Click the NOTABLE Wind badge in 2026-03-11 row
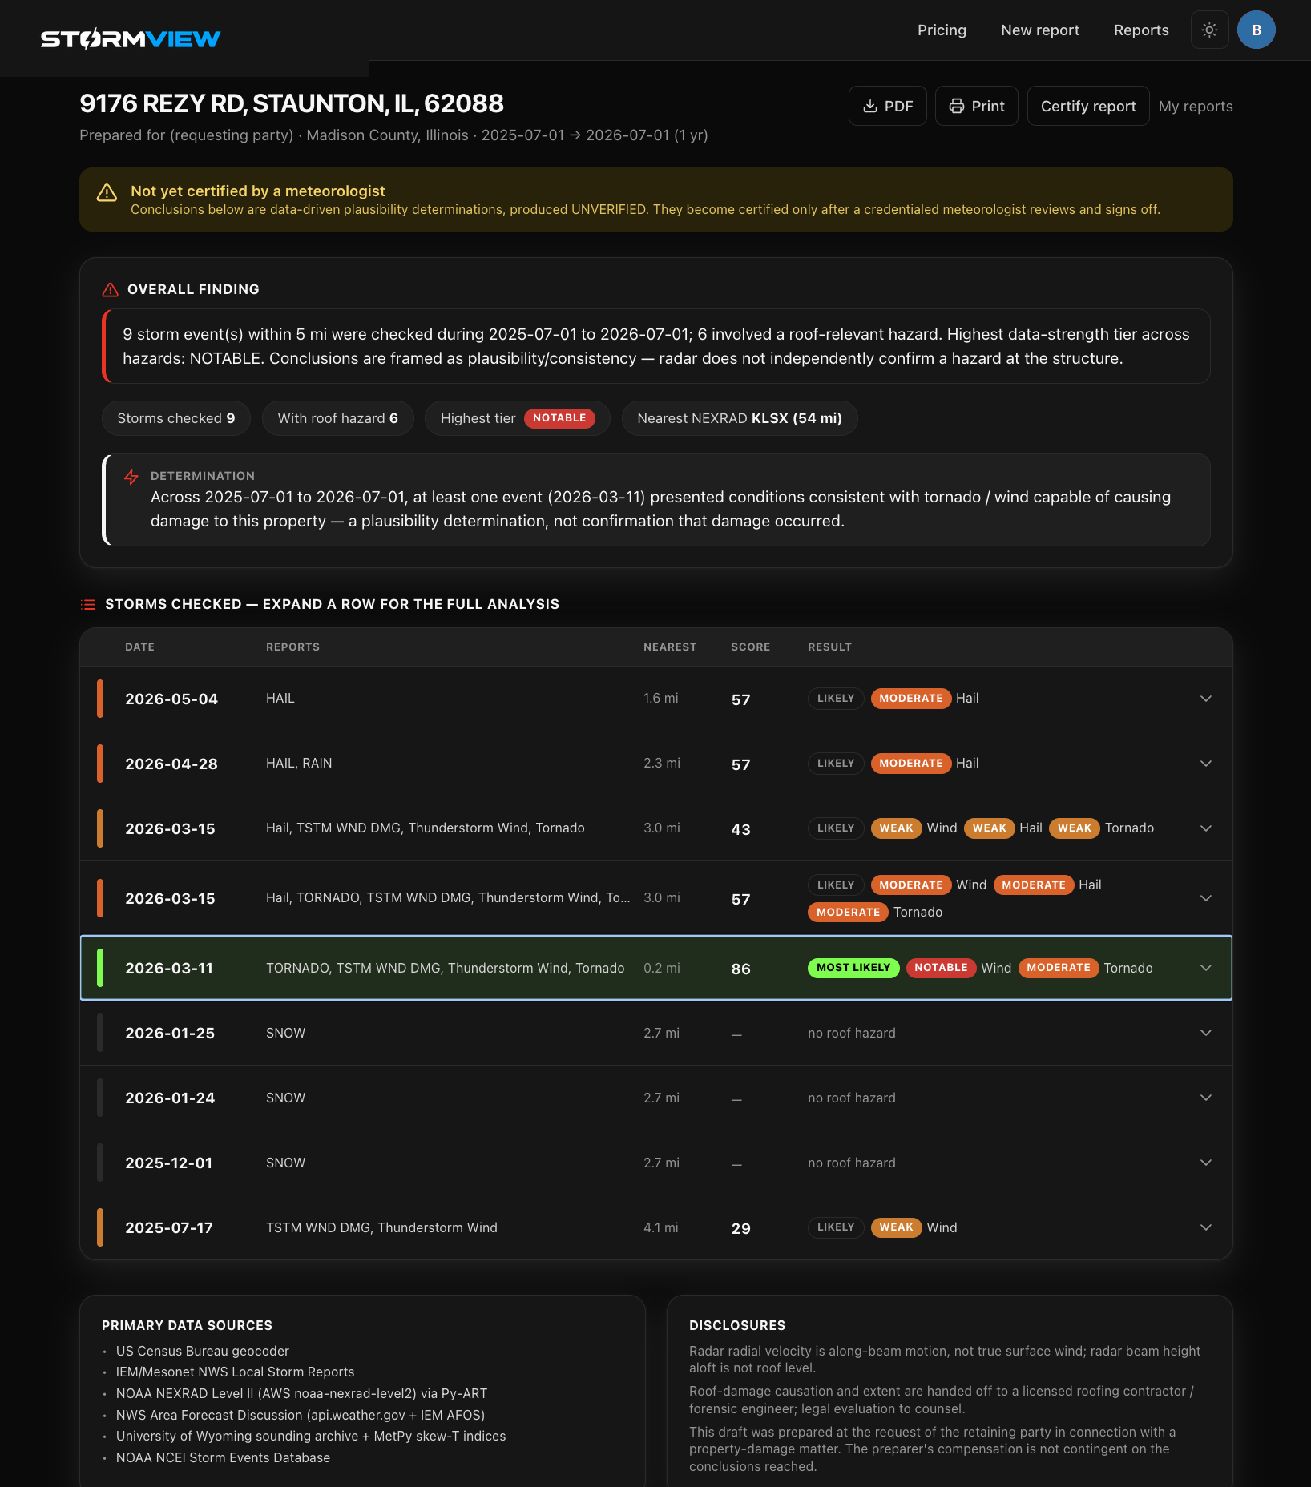 click(941, 968)
